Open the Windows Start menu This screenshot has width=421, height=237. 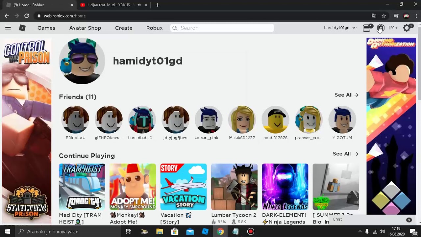pyautogui.click(x=7, y=231)
